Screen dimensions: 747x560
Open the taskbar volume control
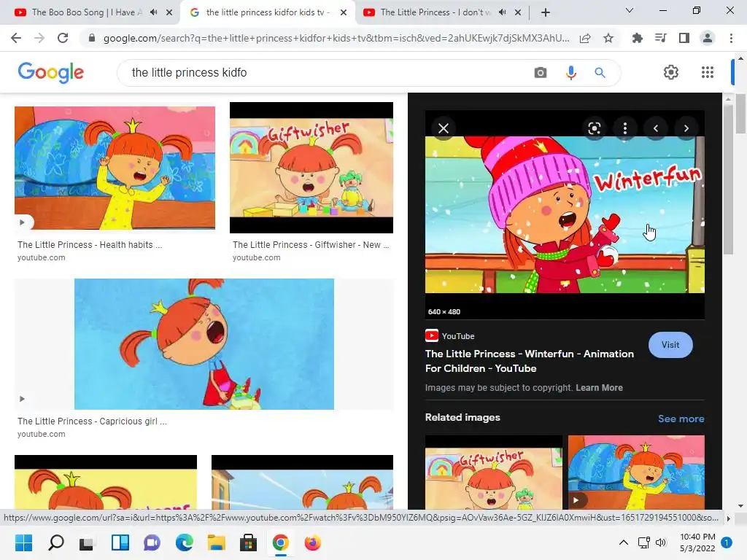pyautogui.click(x=661, y=542)
